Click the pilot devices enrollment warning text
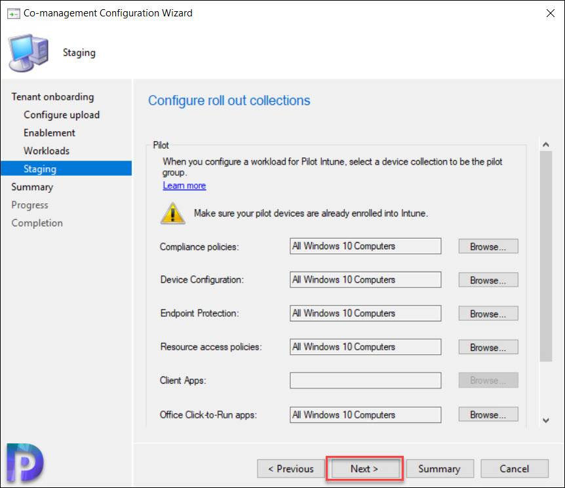 click(311, 213)
